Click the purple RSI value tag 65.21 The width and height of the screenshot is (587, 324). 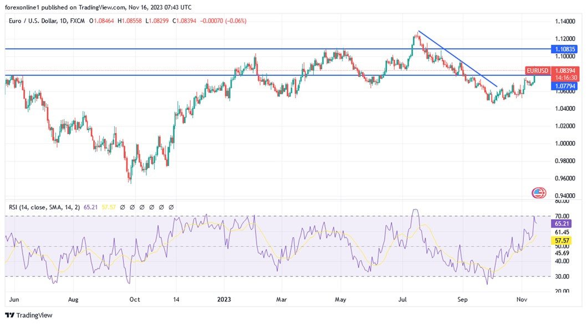pos(563,223)
